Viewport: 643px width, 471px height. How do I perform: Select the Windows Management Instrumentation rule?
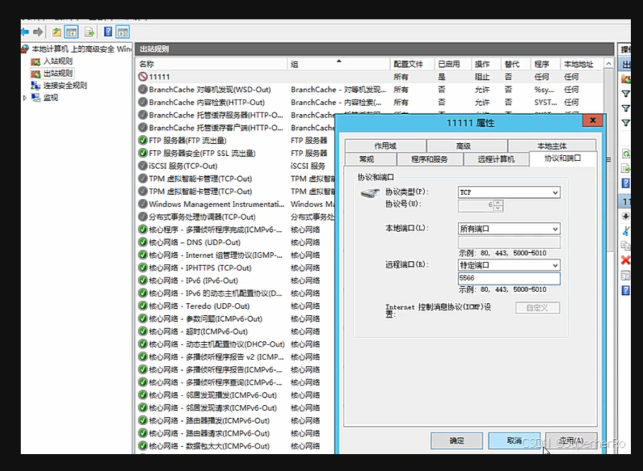click(x=217, y=204)
